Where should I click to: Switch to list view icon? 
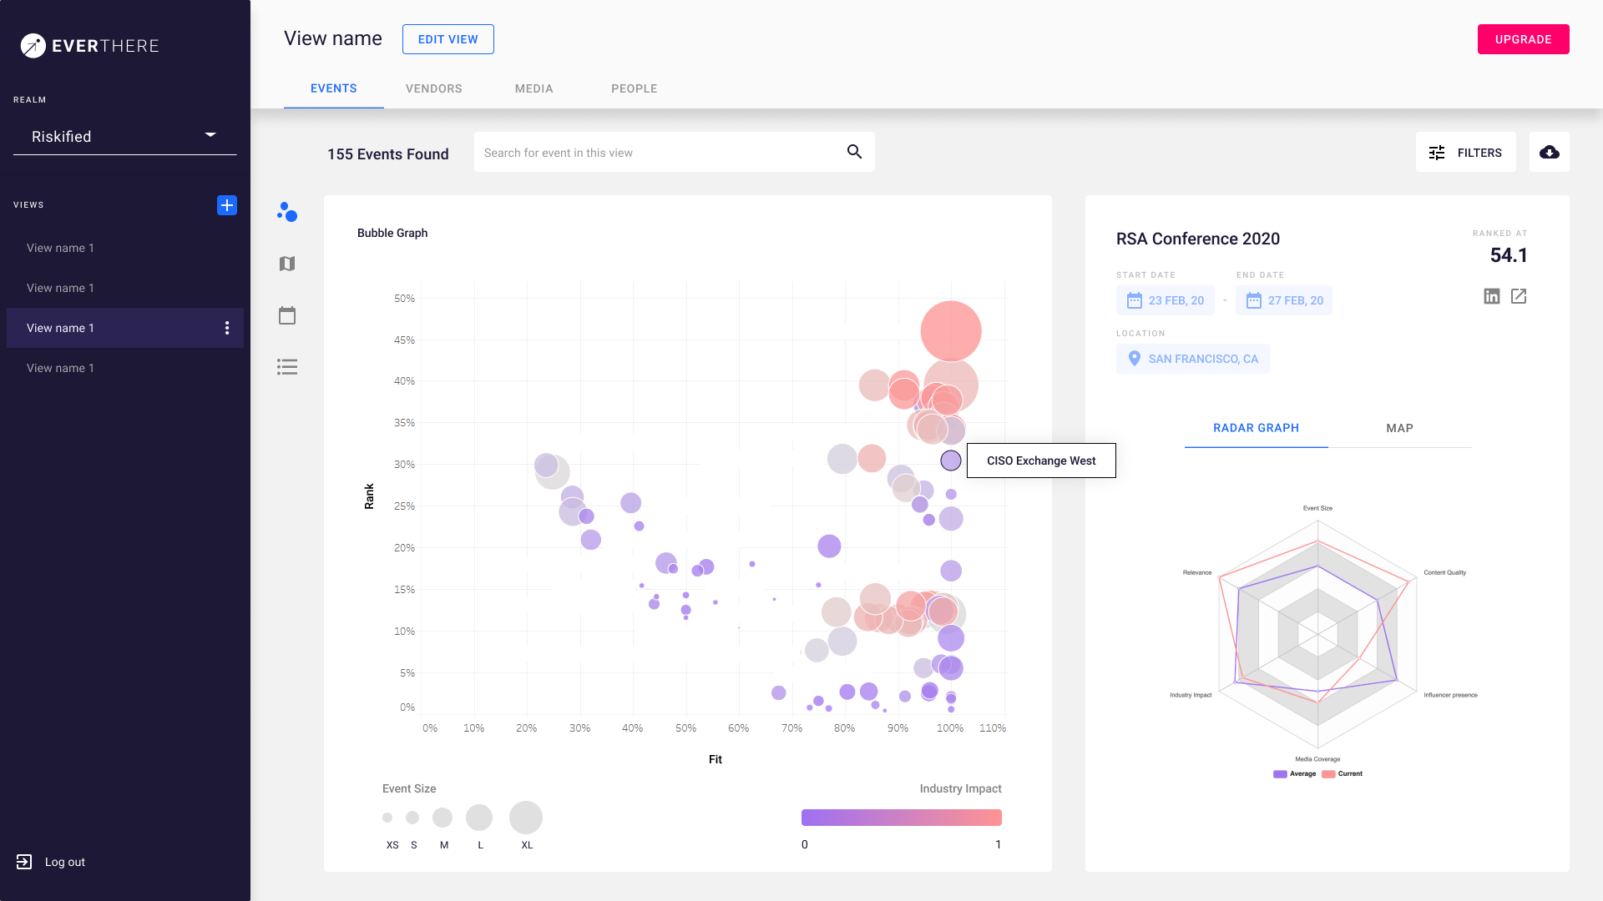point(287,367)
